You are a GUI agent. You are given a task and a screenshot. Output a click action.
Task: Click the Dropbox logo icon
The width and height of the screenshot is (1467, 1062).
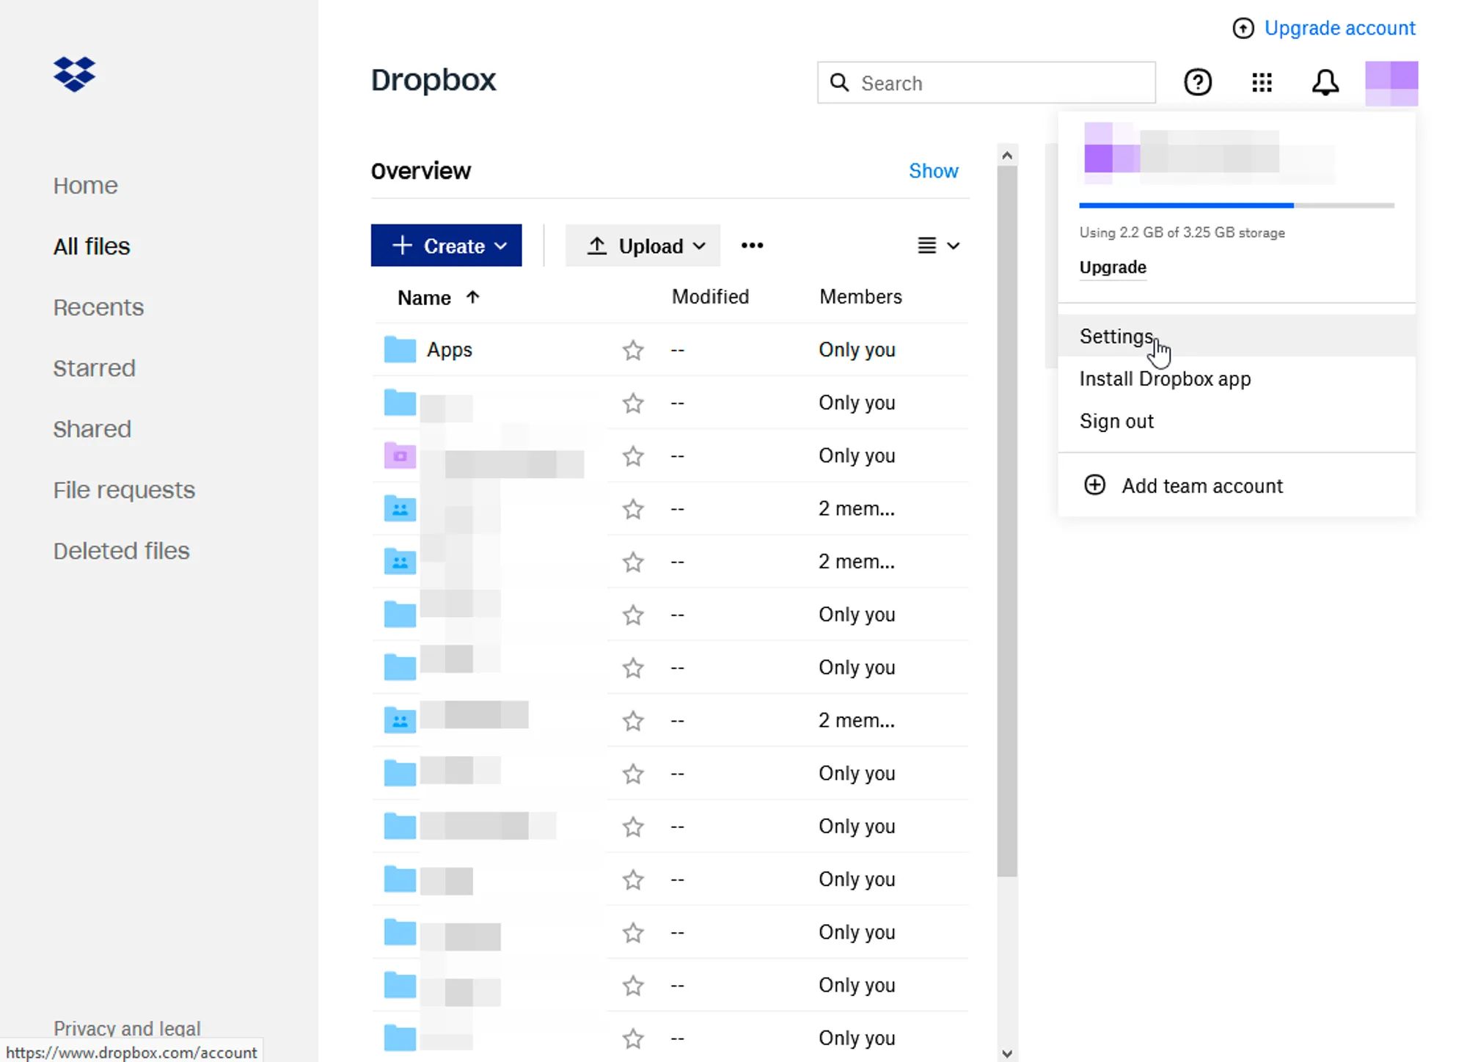point(74,74)
